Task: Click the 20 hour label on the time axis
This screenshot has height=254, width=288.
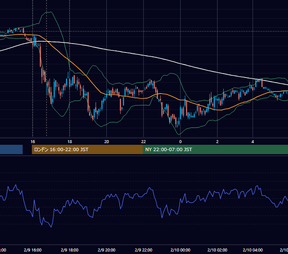Action: point(107,142)
